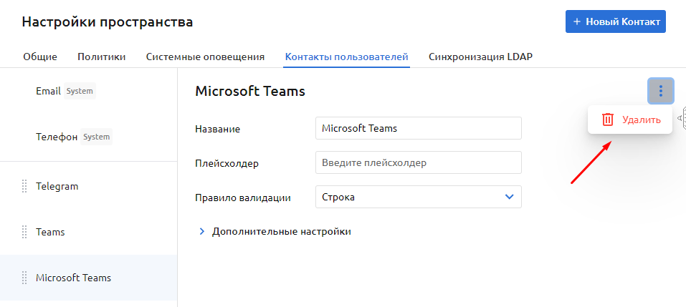Open the Политики tab
This screenshot has width=686, height=307.
click(102, 57)
